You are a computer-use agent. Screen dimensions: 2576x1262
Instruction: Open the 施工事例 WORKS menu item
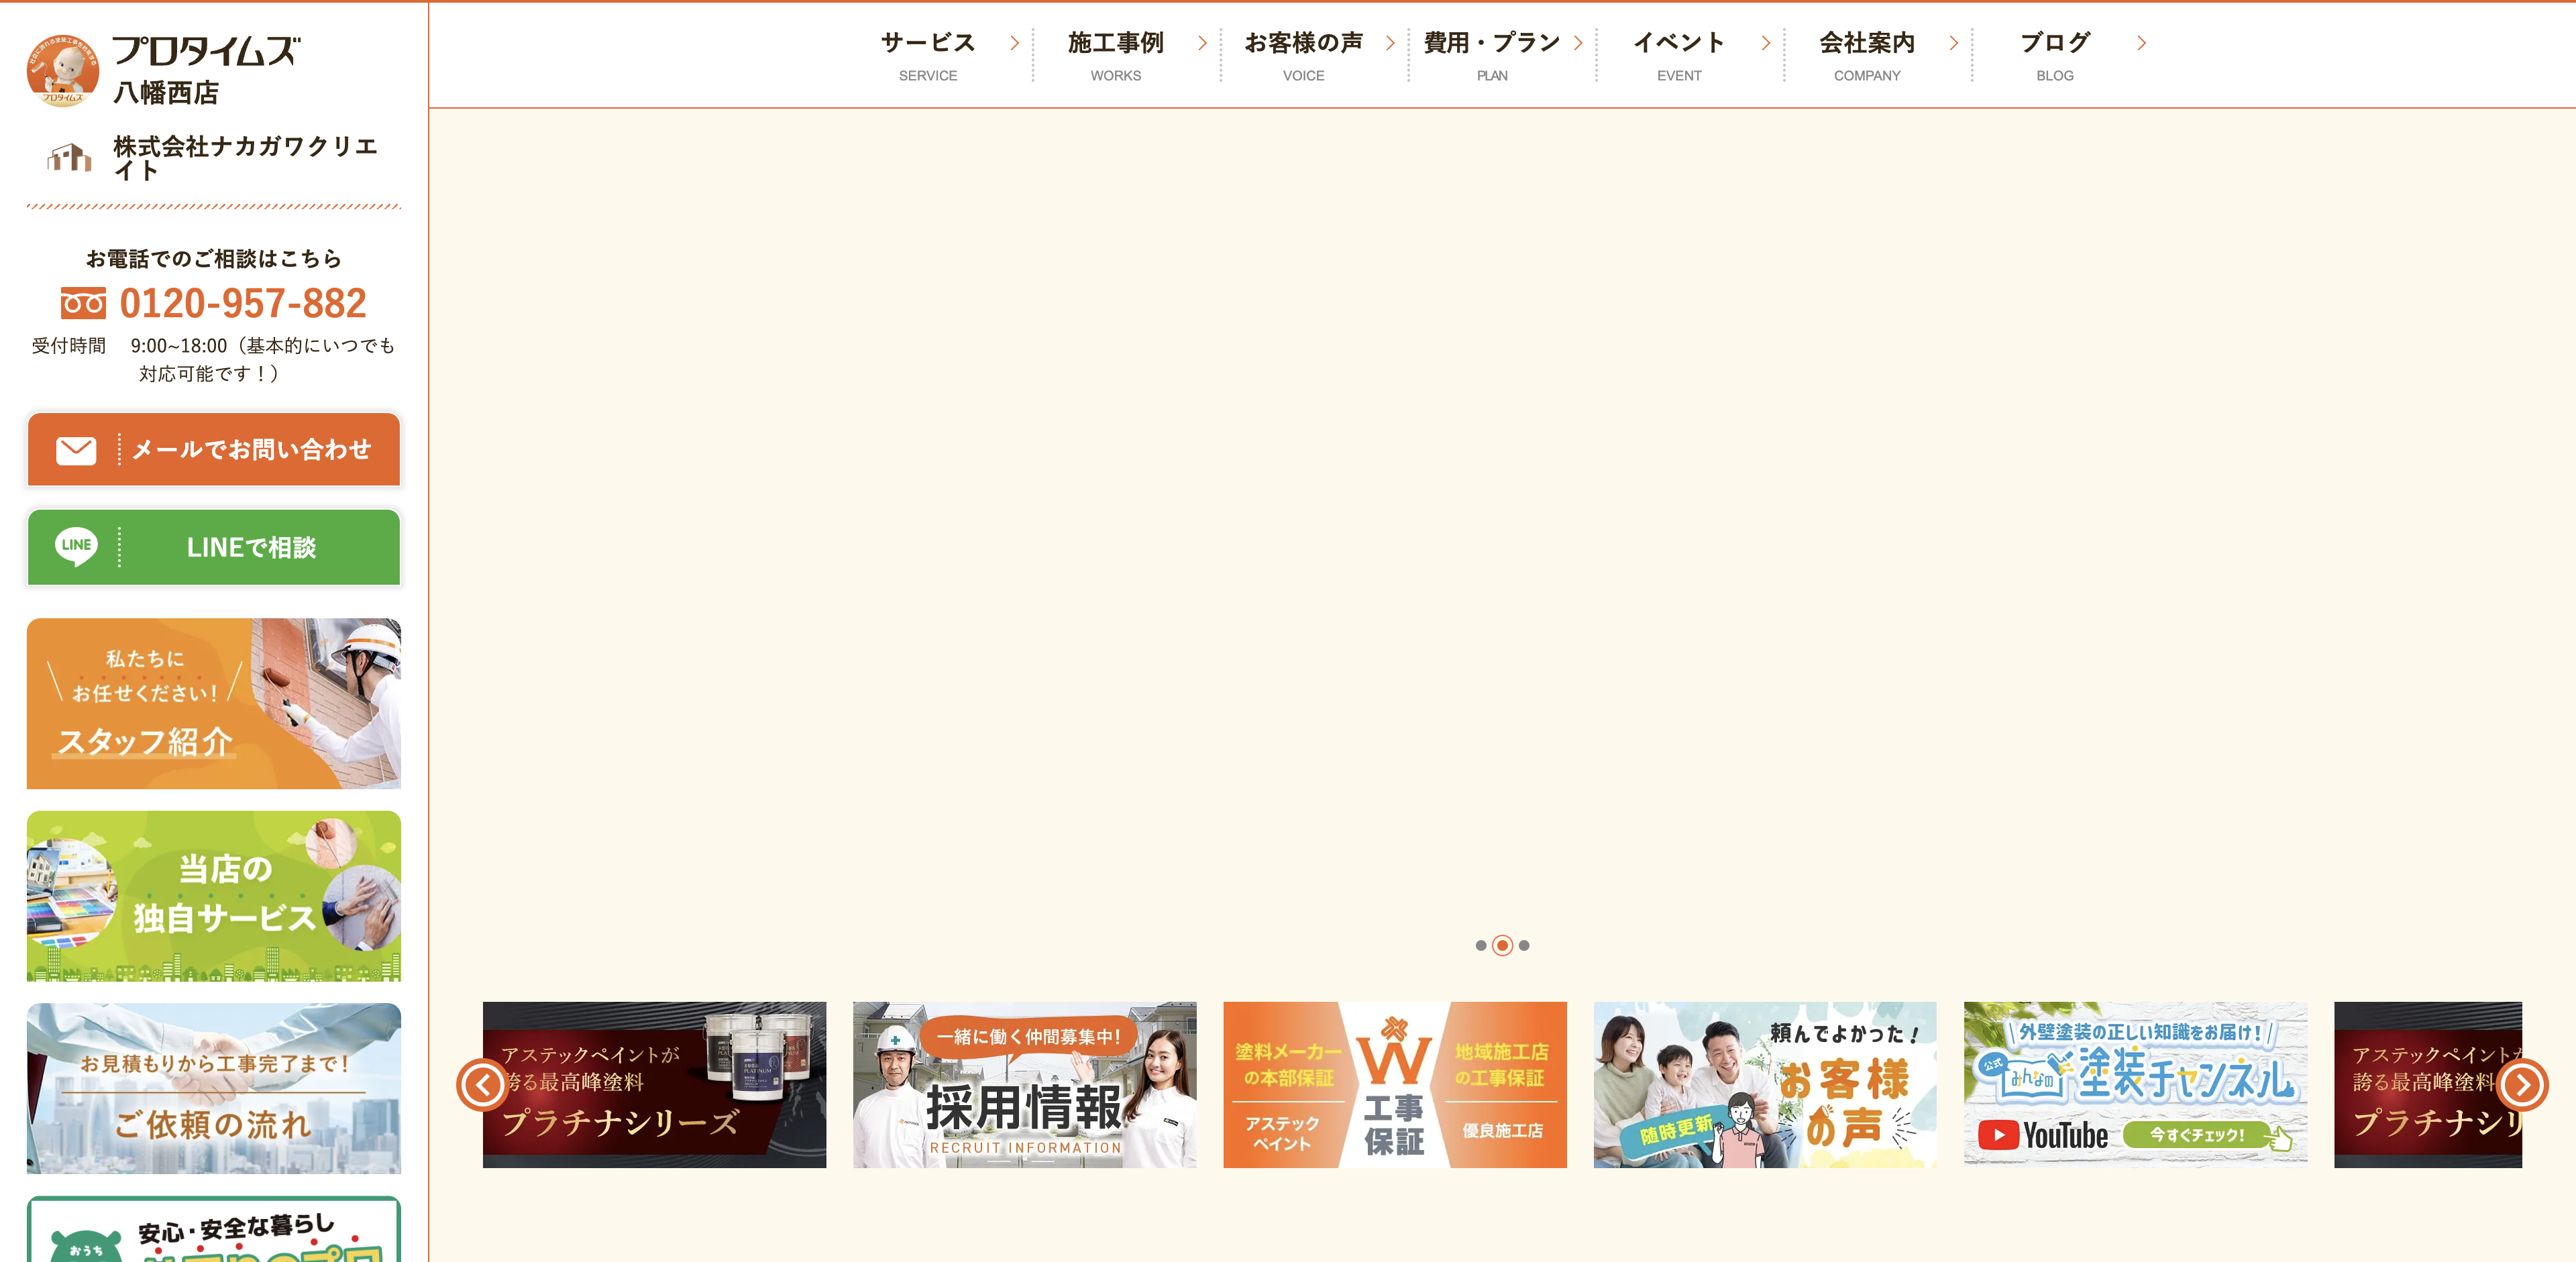pyautogui.click(x=1116, y=56)
